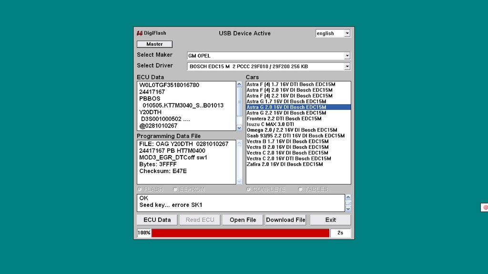Click FILE: OAG Y20DTH line
488x274 pixels.
coord(183,144)
